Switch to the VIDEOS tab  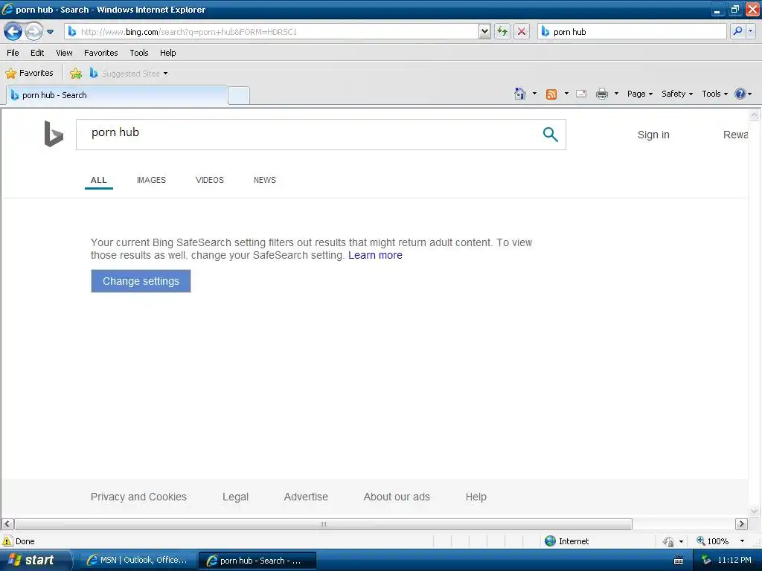209,180
